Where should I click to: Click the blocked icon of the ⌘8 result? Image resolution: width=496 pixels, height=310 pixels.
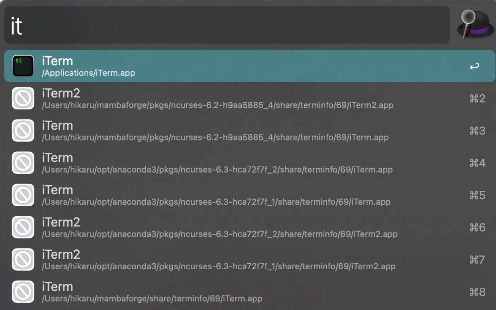coord(23,292)
